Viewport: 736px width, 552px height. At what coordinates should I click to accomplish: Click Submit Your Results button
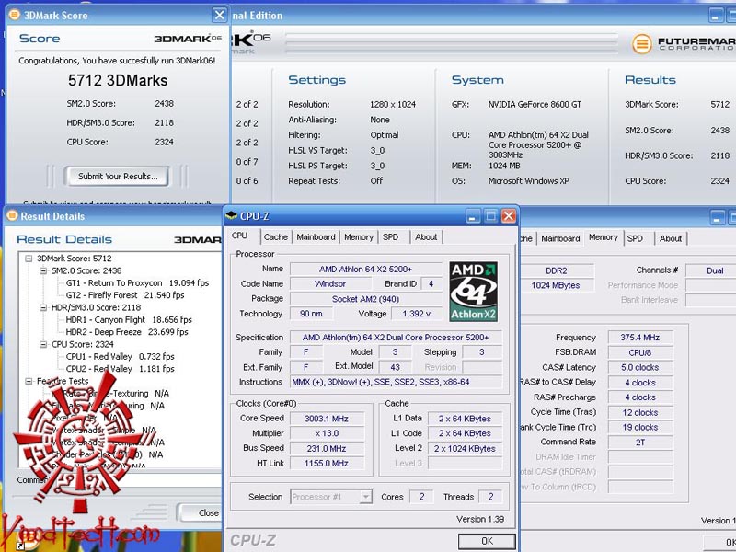pyautogui.click(x=118, y=177)
